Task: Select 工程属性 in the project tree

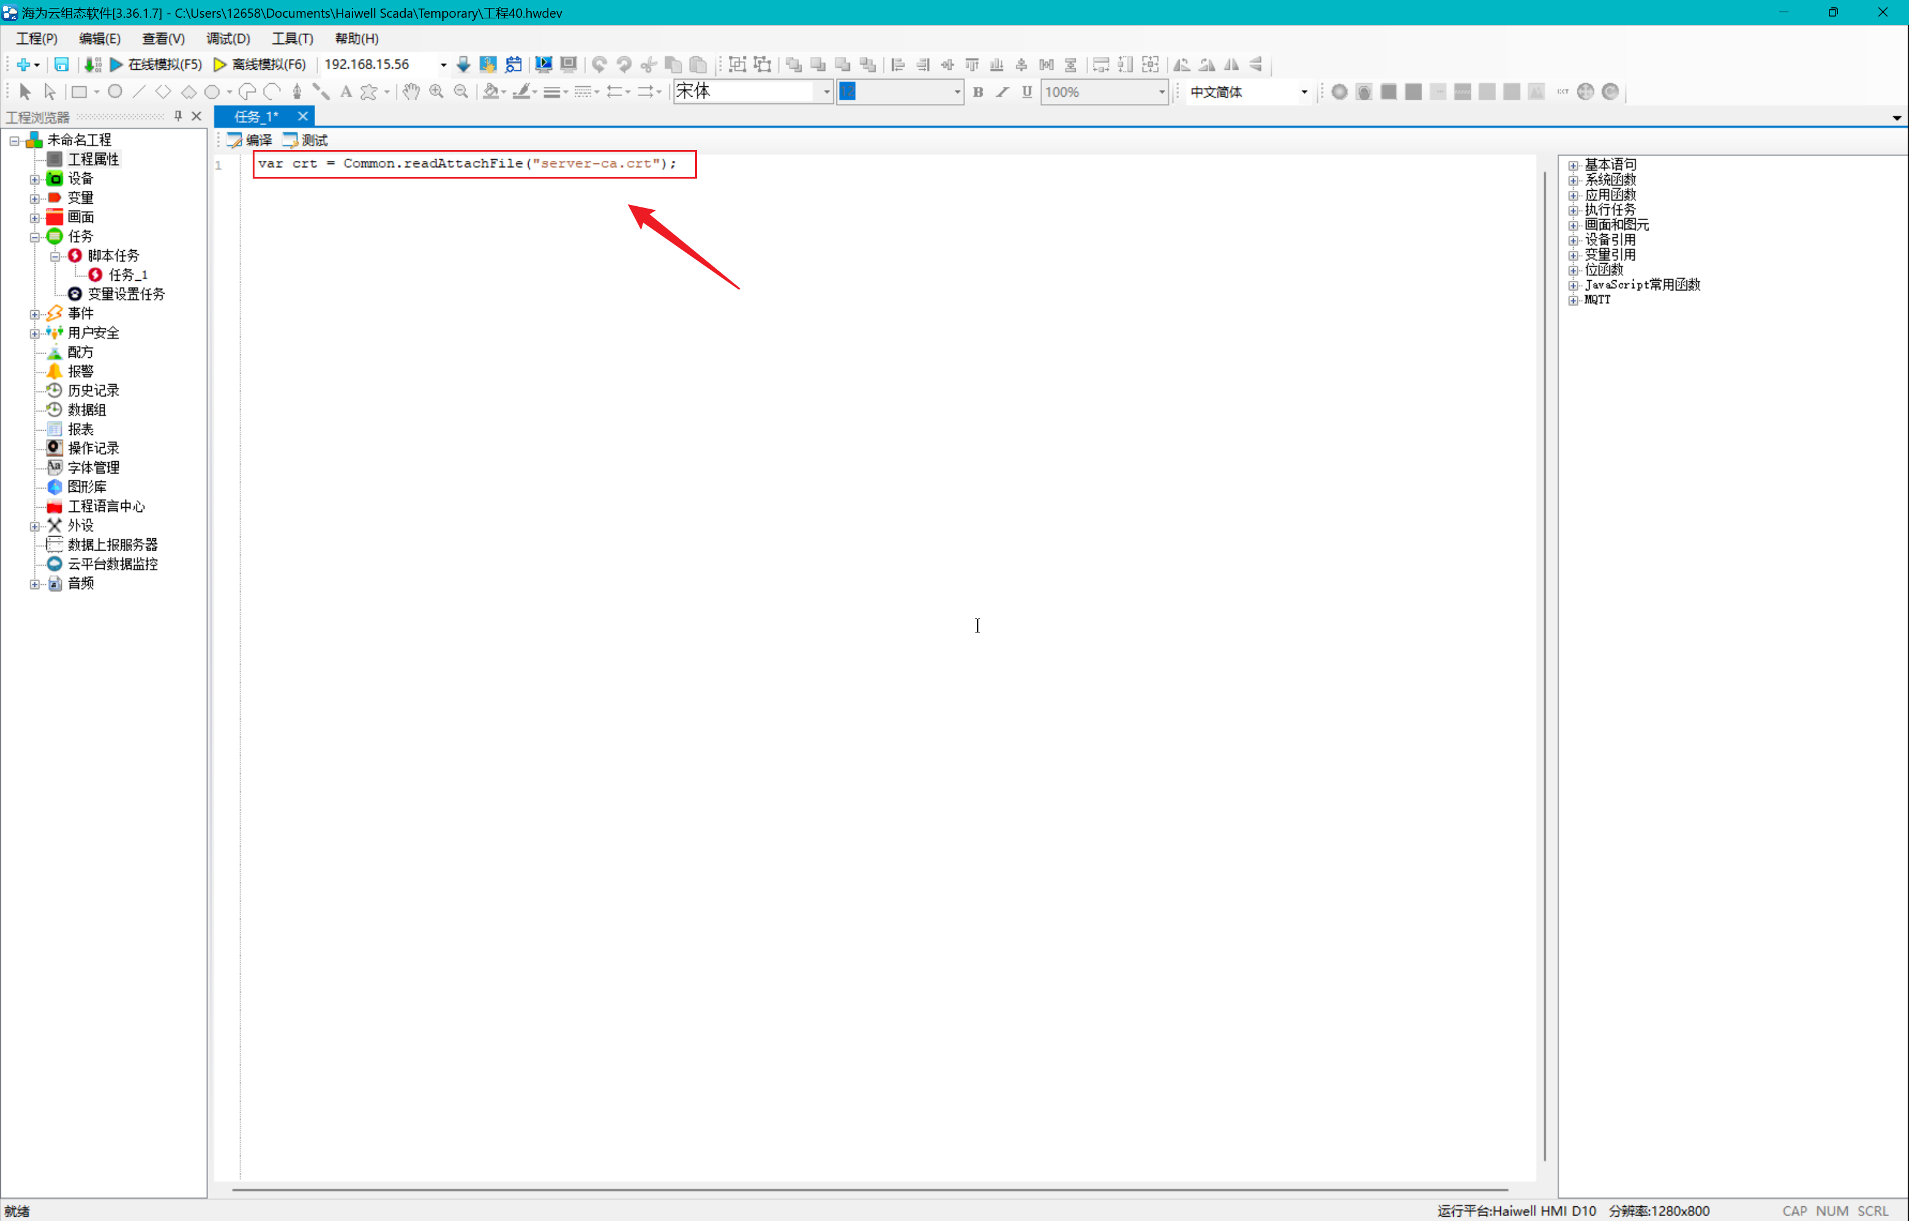Action: click(x=93, y=160)
